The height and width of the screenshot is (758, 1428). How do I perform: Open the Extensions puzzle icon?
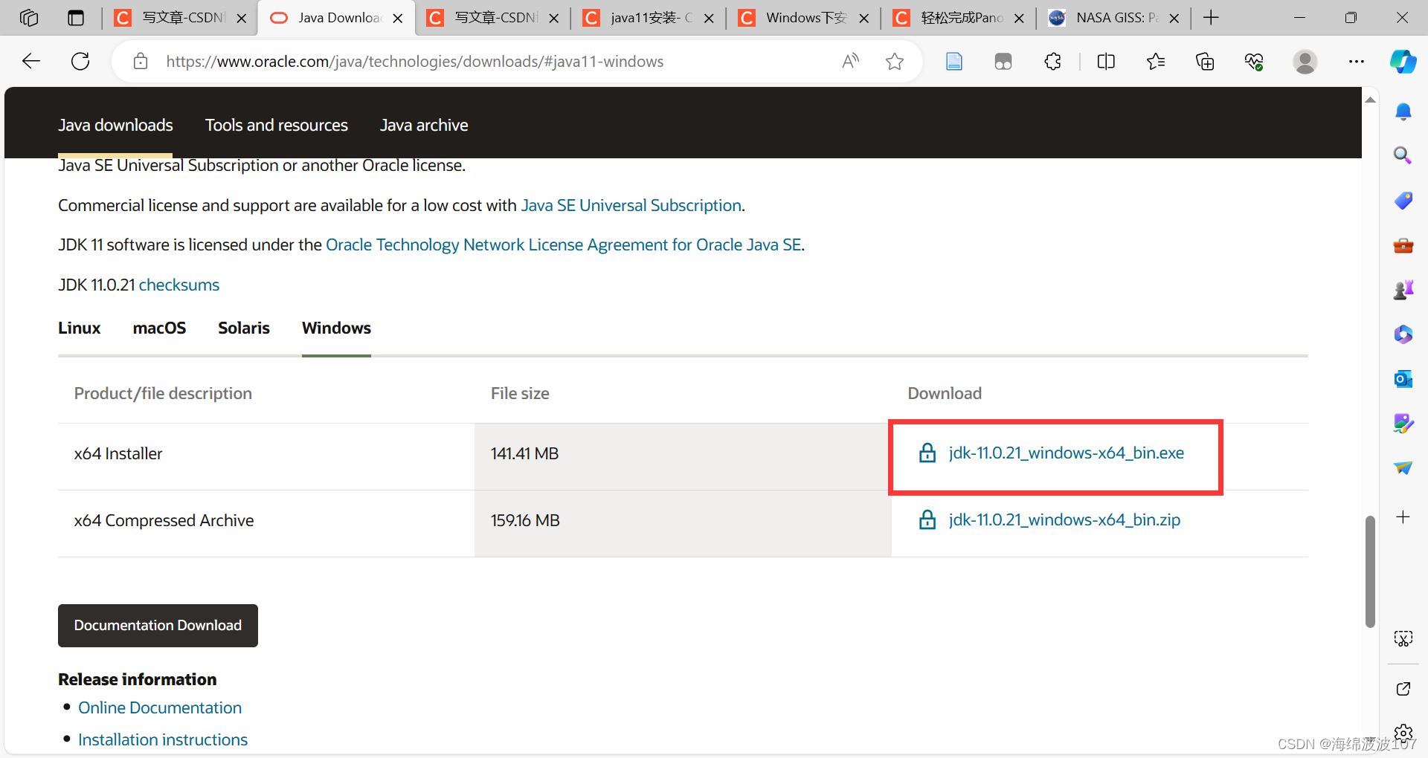(1052, 61)
